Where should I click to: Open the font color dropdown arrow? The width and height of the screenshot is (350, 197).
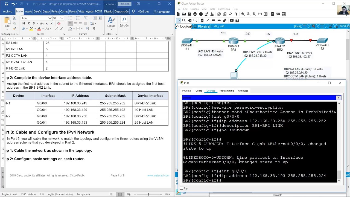click(43, 28)
